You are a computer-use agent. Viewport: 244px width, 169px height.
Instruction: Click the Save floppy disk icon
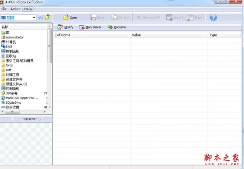(94, 17)
